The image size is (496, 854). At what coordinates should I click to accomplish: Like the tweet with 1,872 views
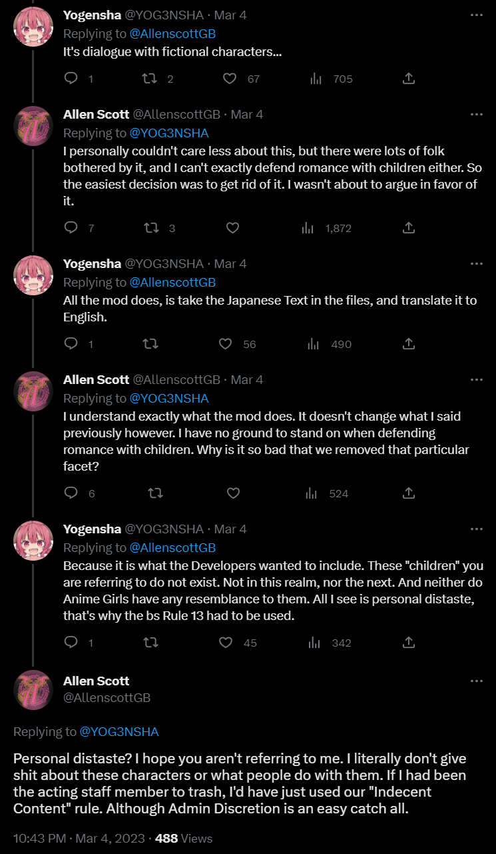pos(233,228)
